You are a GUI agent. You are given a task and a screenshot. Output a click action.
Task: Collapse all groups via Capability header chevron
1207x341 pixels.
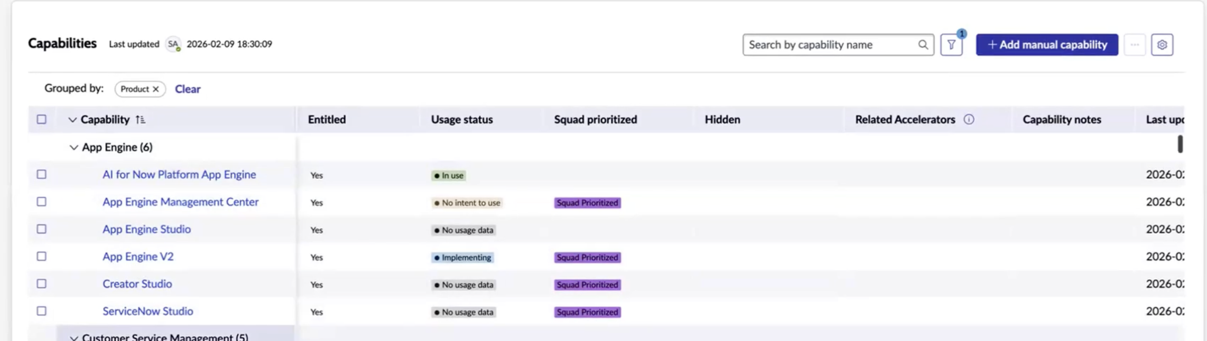pyautogui.click(x=72, y=120)
